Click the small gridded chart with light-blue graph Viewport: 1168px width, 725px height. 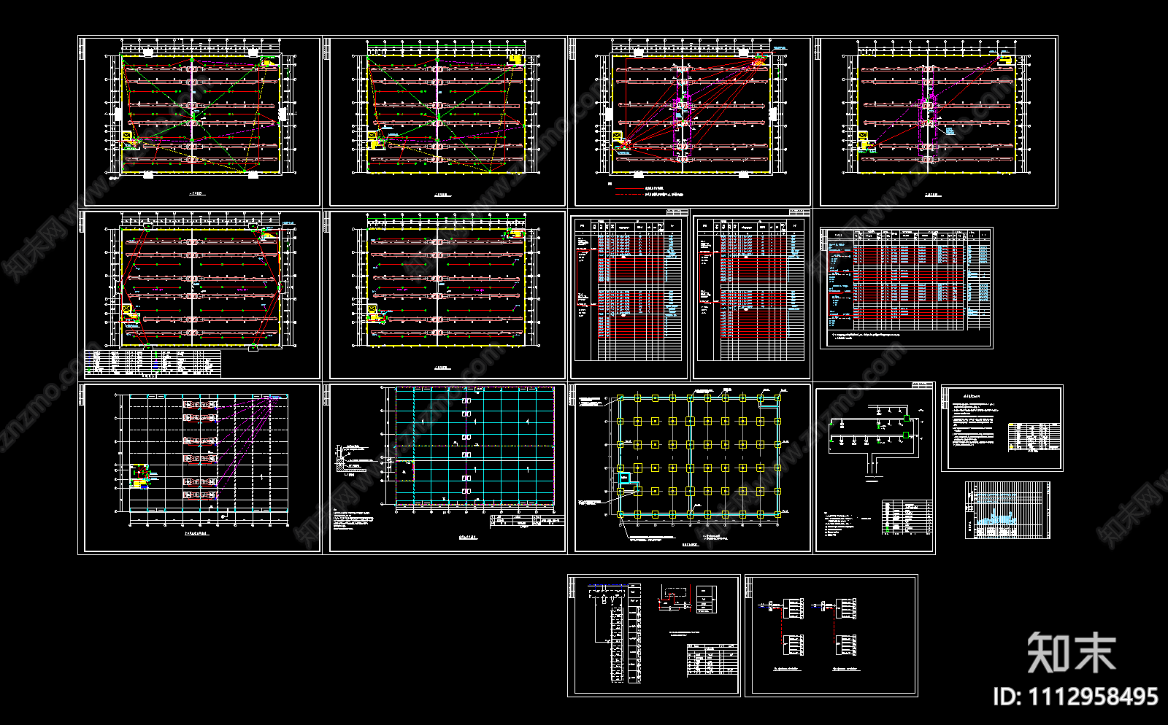(1007, 510)
